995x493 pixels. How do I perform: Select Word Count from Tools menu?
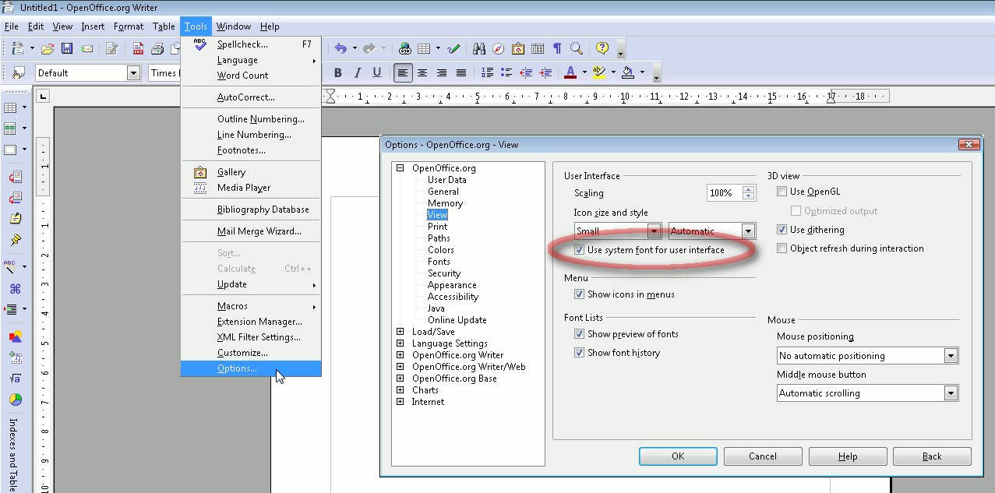(242, 76)
